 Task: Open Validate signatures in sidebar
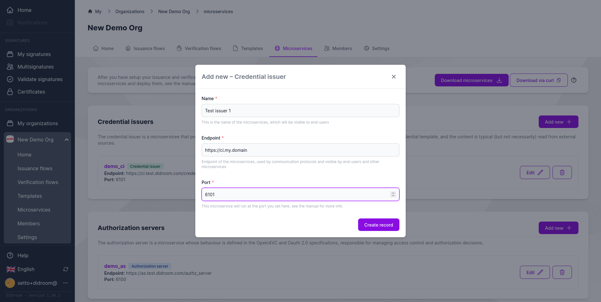click(x=40, y=79)
